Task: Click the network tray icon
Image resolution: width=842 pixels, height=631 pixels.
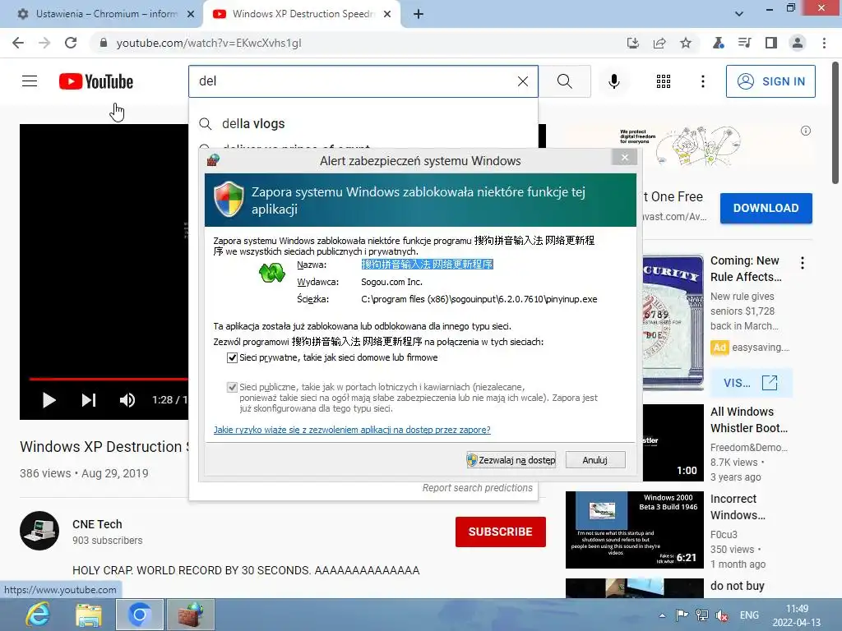Action: pos(702,615)
